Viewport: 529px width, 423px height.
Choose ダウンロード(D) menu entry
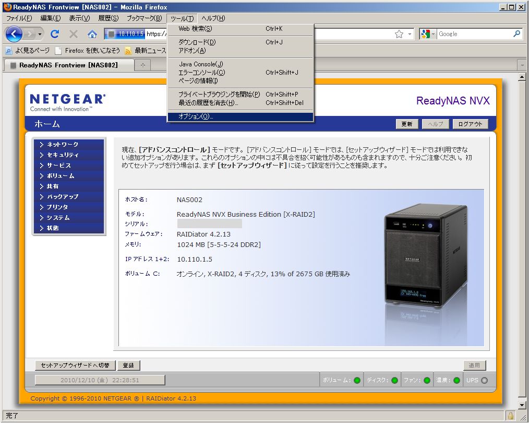coord(240,42)
